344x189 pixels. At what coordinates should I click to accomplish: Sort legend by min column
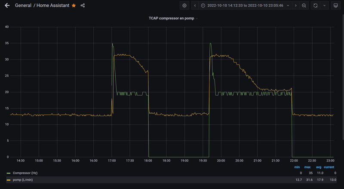point(297,167)
